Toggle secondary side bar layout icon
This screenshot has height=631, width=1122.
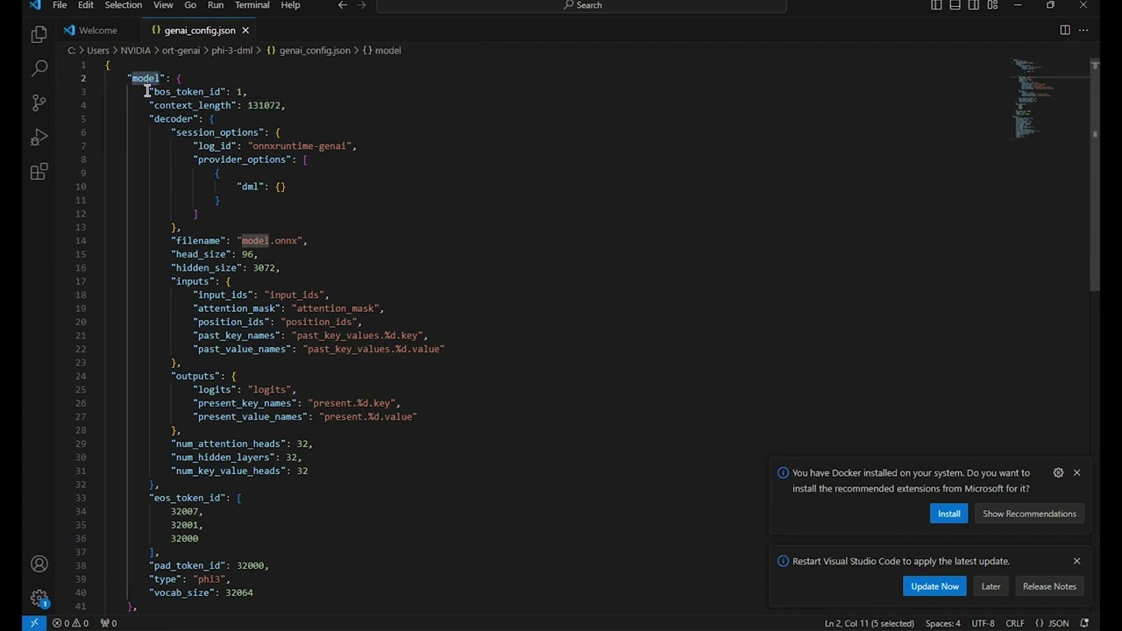click(974, 5)
